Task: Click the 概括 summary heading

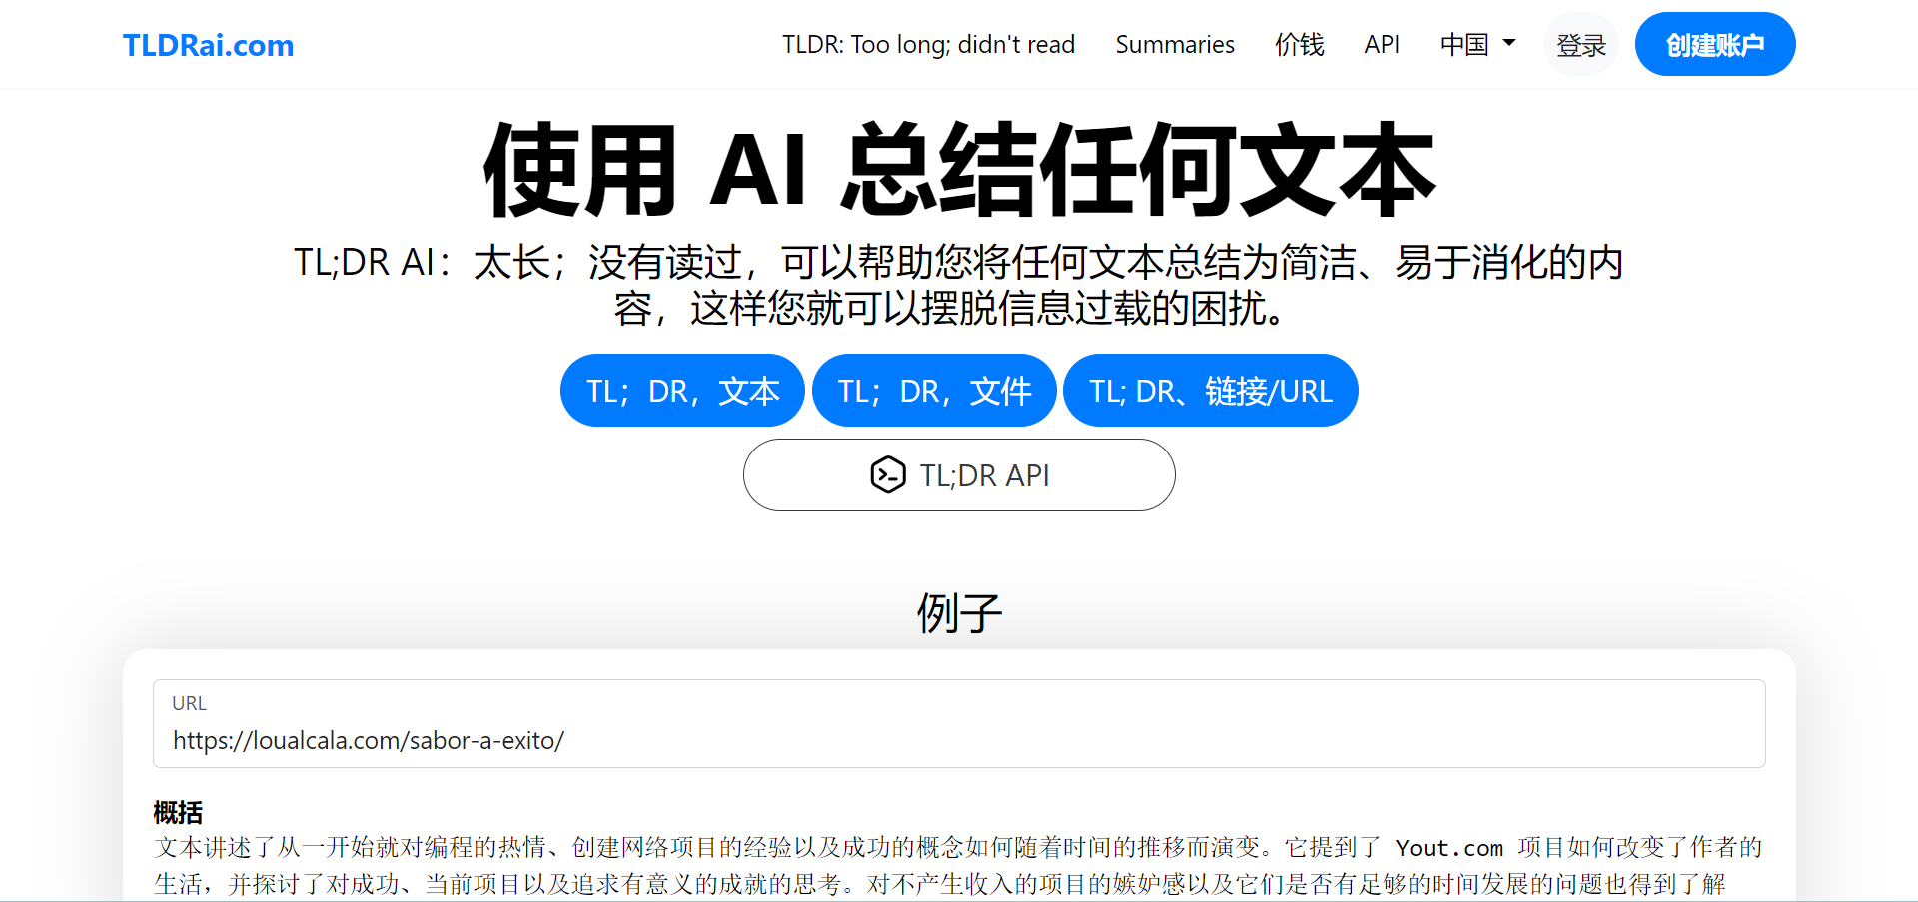Action: [x=178, y=812]
